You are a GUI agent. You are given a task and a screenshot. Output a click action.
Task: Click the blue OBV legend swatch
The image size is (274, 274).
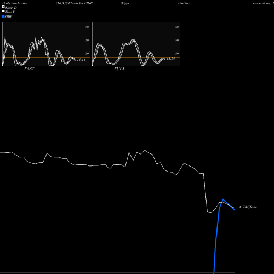3,16
